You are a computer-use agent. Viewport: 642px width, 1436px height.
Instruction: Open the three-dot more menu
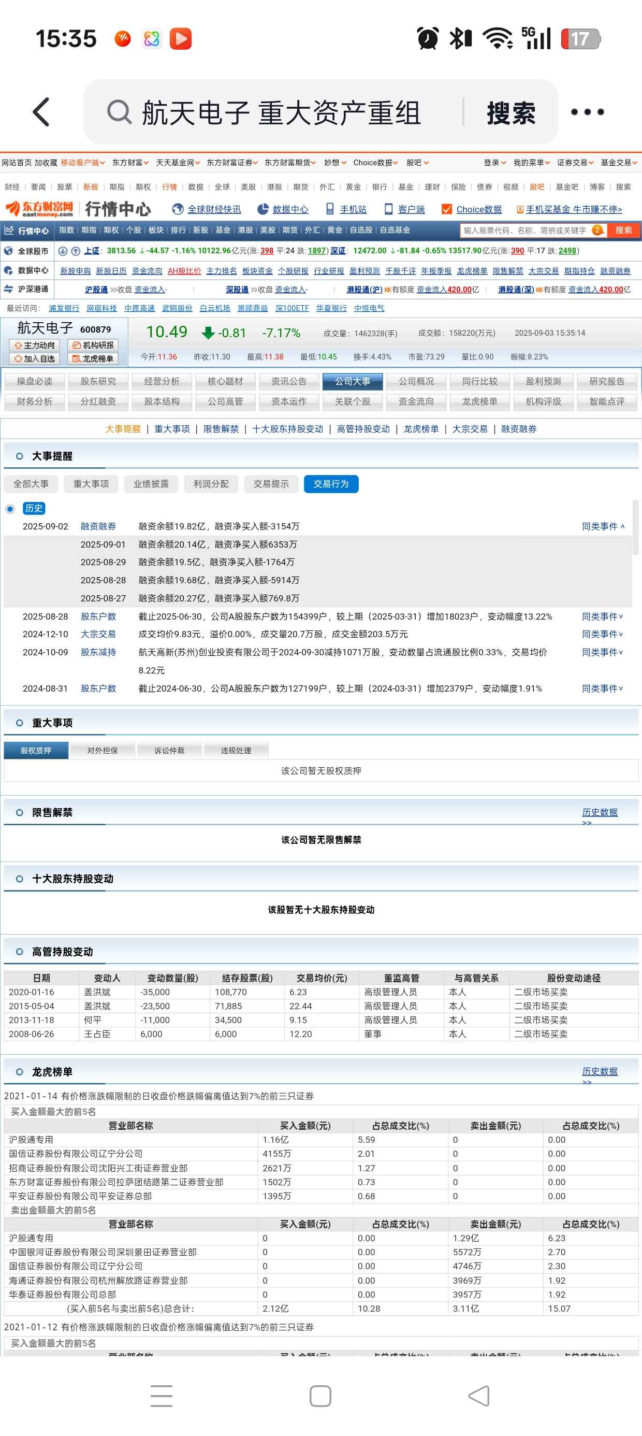(x=588, y=112)
